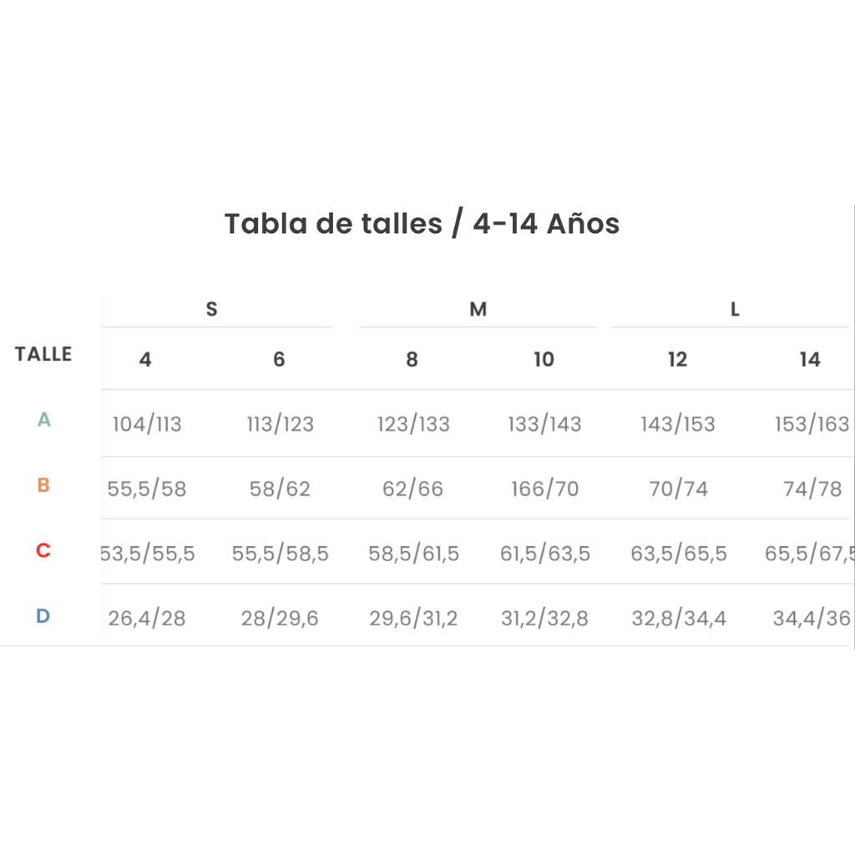This screenshot has width=855, height=855.
Task: Select the M size group header
Action: [x=478, y=309]
